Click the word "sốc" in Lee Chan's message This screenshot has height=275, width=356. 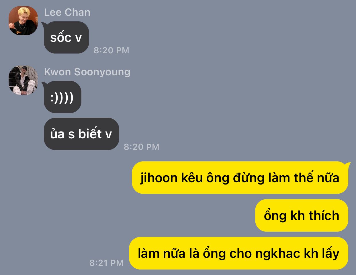[x=61, y=37]
